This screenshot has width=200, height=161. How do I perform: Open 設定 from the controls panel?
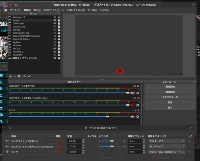click(x=170, y=102)
